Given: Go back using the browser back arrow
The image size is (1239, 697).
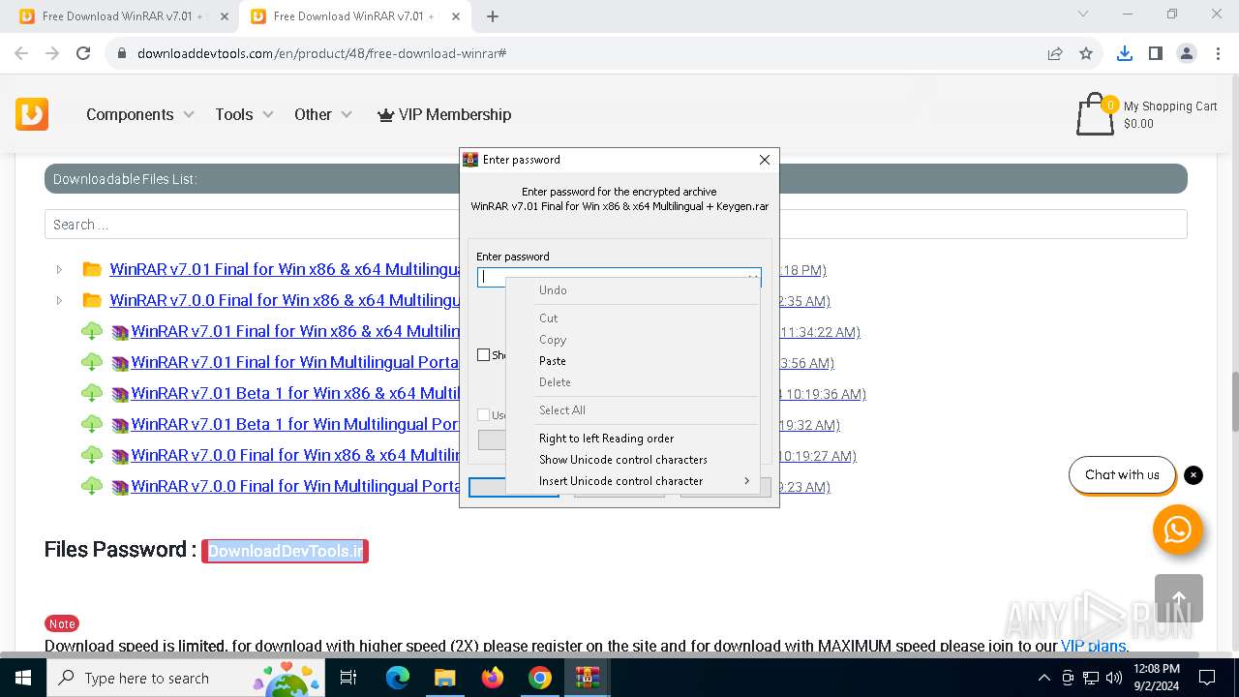Looking at the screenshot, I should click(x=21, y=53).
